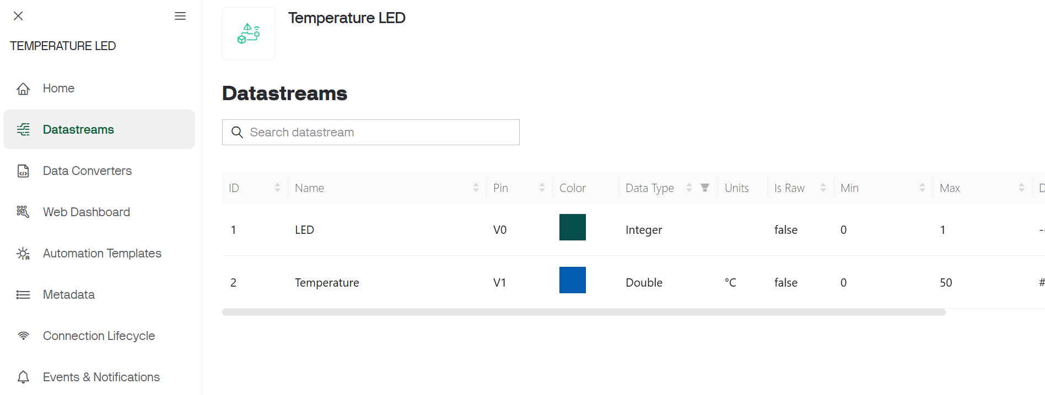The height and width of the screenshot is (395, 1045).
Task: Click the Automation Templates icon
Action: pyautogui.click(x=23, y=254)
